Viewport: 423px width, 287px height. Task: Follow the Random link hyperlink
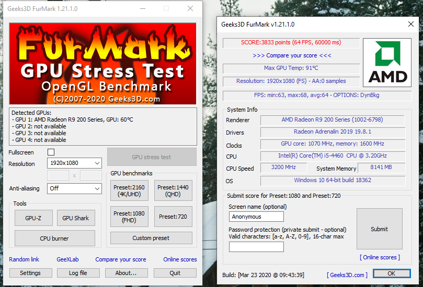24,259
